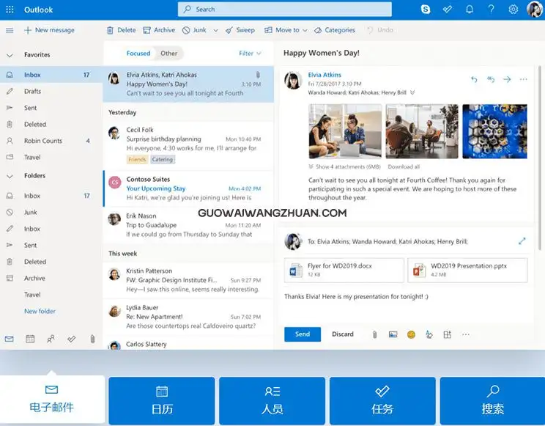Screen dimensions: 545x426
Task: Reply to Elvia Atkins' message
Action: pyautogui.click(x=474, y=79)
